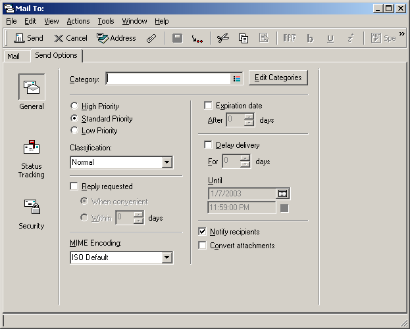Click the gray time picker icon beside 11:59:00 PM
The height and width of the screenshot is (329, 410).
(x=284, y=208)
